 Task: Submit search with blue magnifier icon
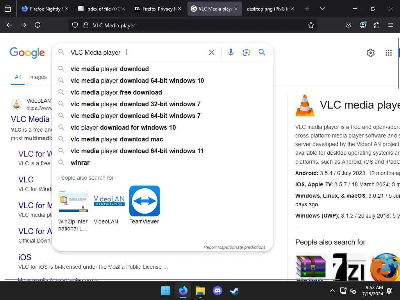coord(262,52)
